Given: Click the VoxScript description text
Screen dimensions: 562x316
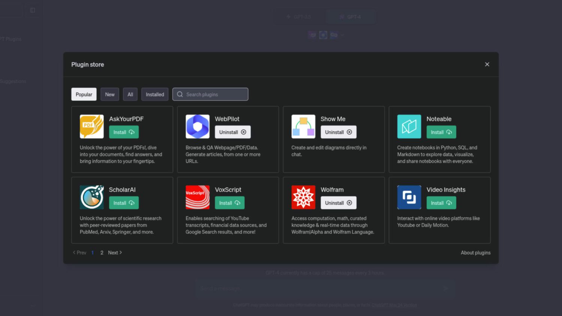Looking at the screenshot, I should 226,225.
